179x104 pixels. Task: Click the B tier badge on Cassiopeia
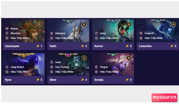tap(39, 24)
